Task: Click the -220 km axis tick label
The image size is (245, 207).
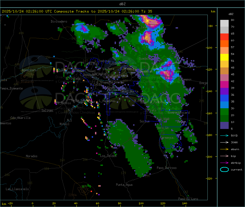Action: tap(210, 178)
